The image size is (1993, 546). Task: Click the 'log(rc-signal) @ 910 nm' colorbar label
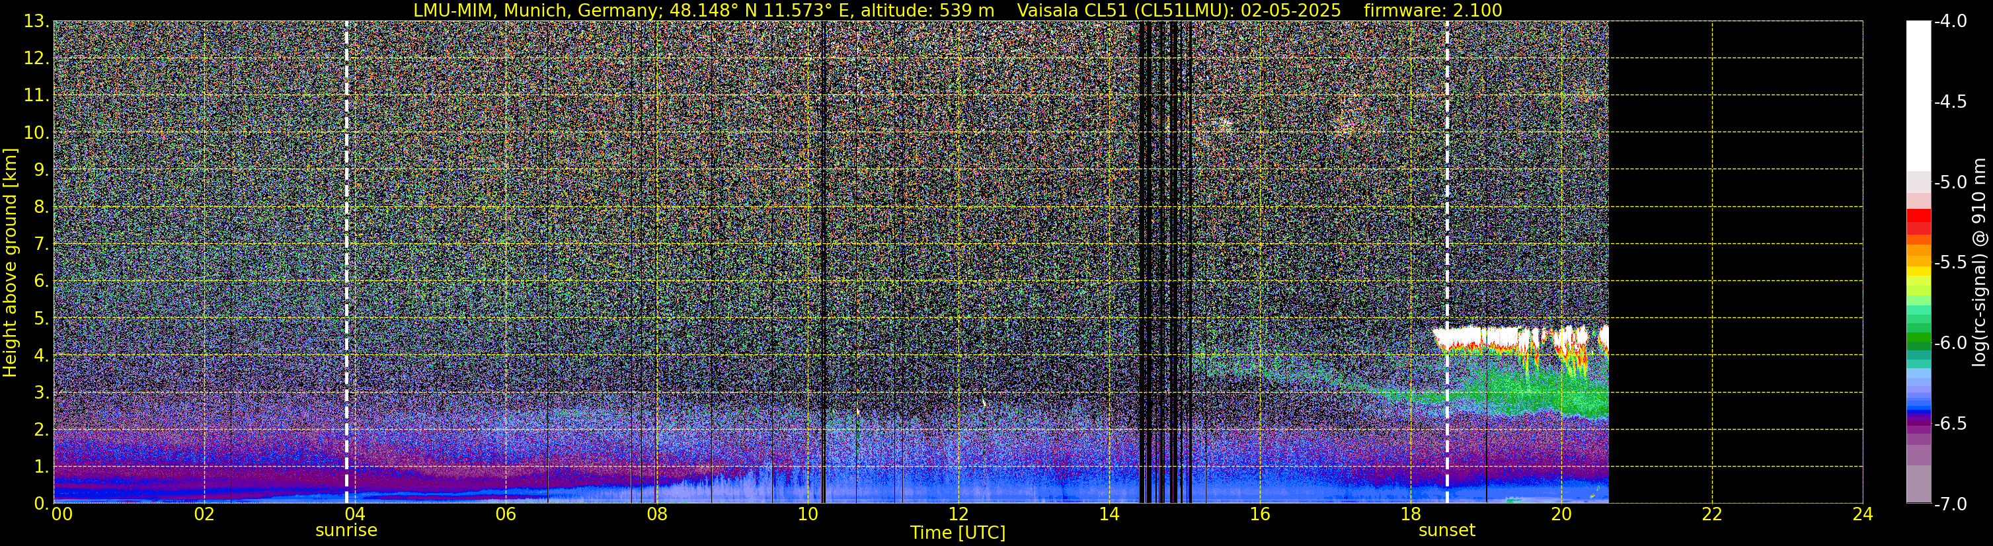1979,262
